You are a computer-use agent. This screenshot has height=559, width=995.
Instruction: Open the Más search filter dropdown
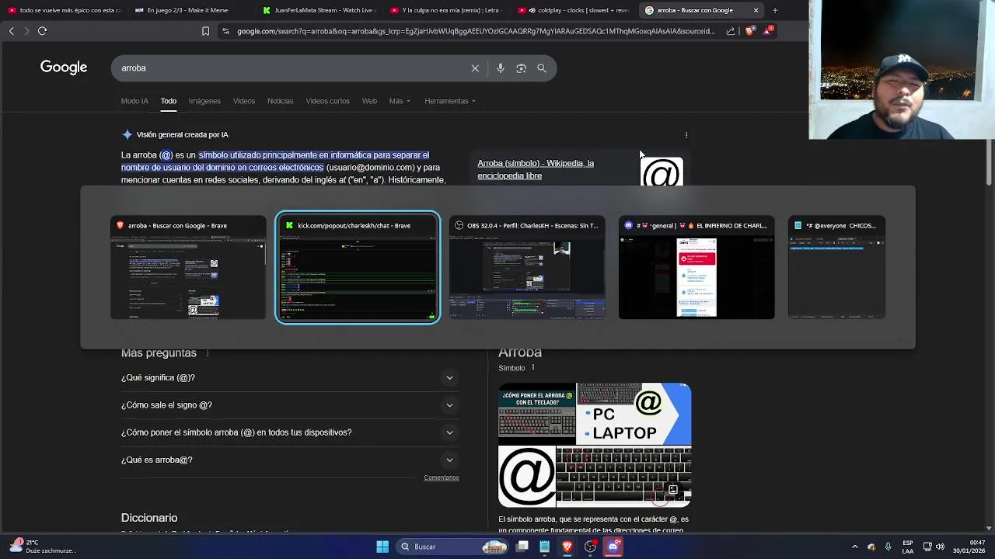400,101
